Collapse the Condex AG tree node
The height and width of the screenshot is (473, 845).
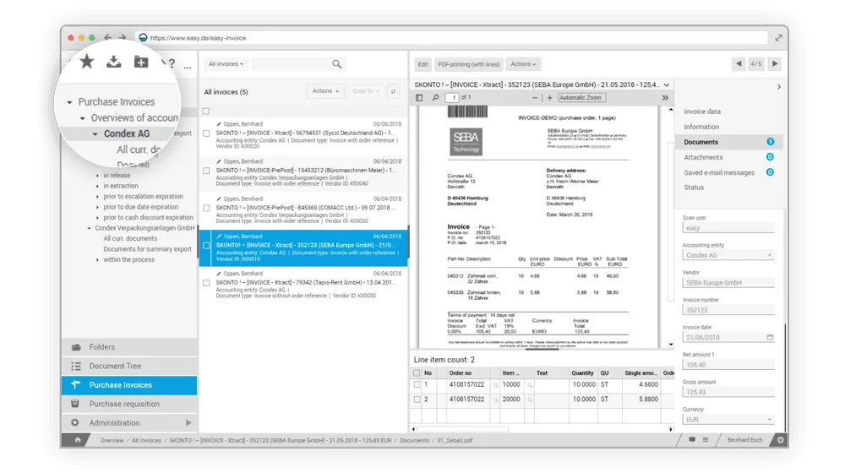(95, 134)
